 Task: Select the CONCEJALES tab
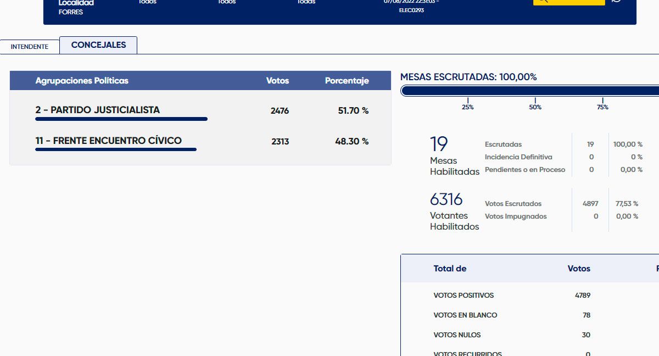pyautogui.click(x=98, y=45)
